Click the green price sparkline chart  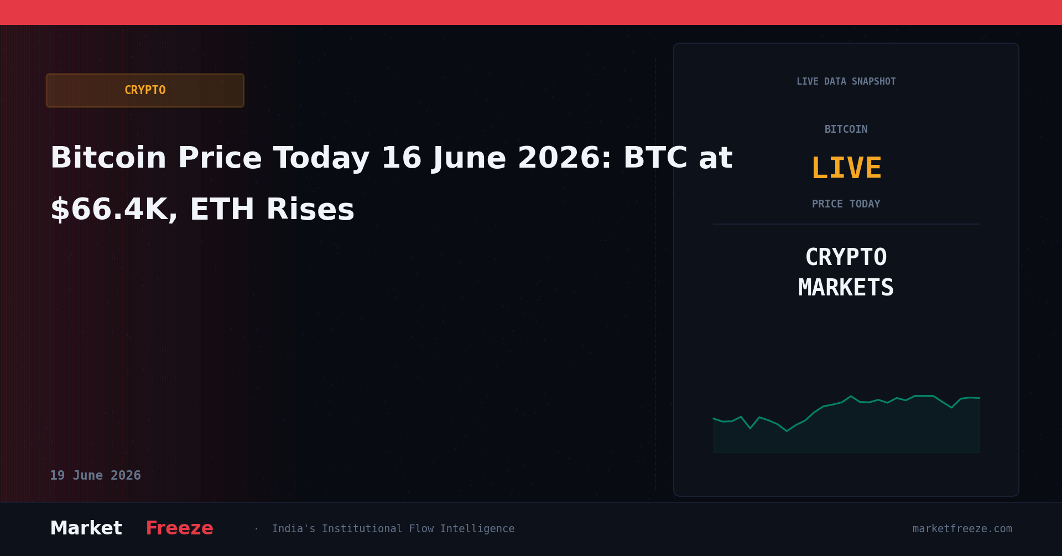pyautogui.click(x=846, y=412)
